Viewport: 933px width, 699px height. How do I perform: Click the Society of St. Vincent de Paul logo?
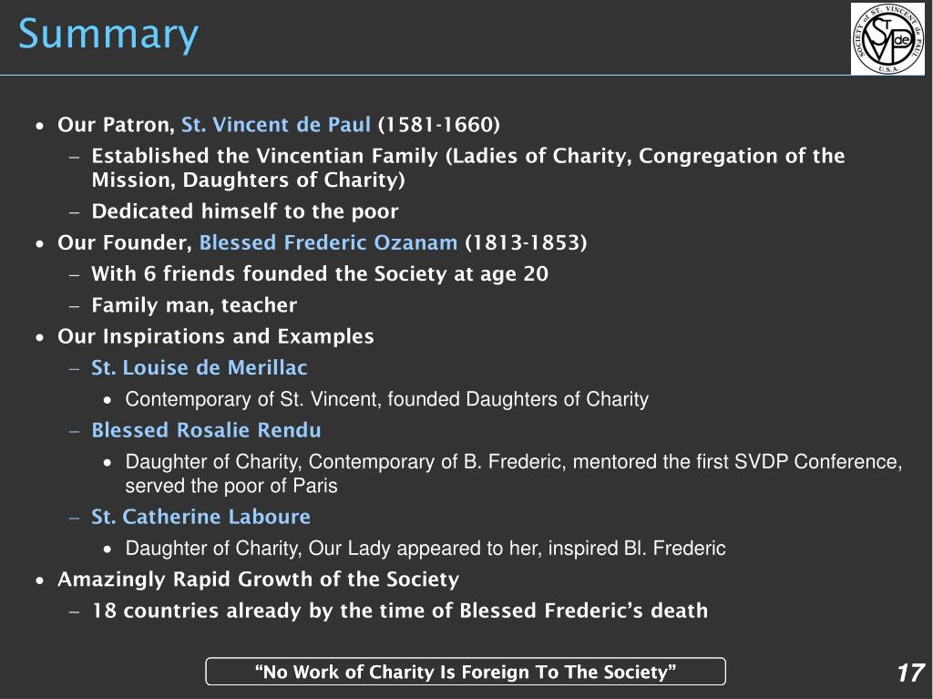point(887,38)
